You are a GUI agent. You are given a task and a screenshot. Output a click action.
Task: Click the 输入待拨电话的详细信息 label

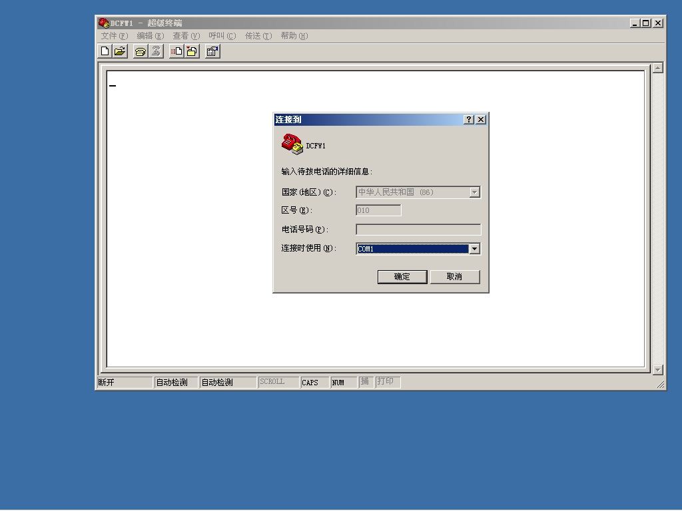(326, 172)
